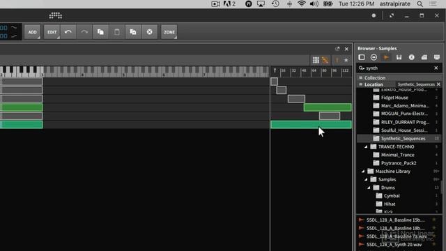Select the bright green velocity zone bar
The width and height of the screenshot is (446, 251).
(328, 107)
